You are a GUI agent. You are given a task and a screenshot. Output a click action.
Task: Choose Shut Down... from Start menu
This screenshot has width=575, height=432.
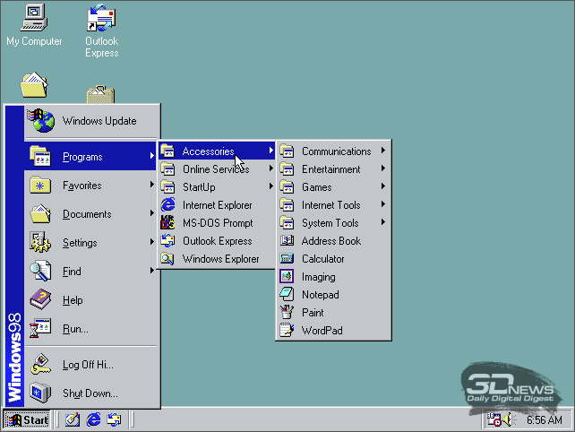point(90,393)
